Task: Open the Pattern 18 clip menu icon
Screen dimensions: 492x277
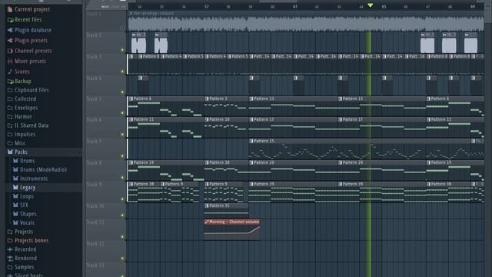Action: point(207,162)
